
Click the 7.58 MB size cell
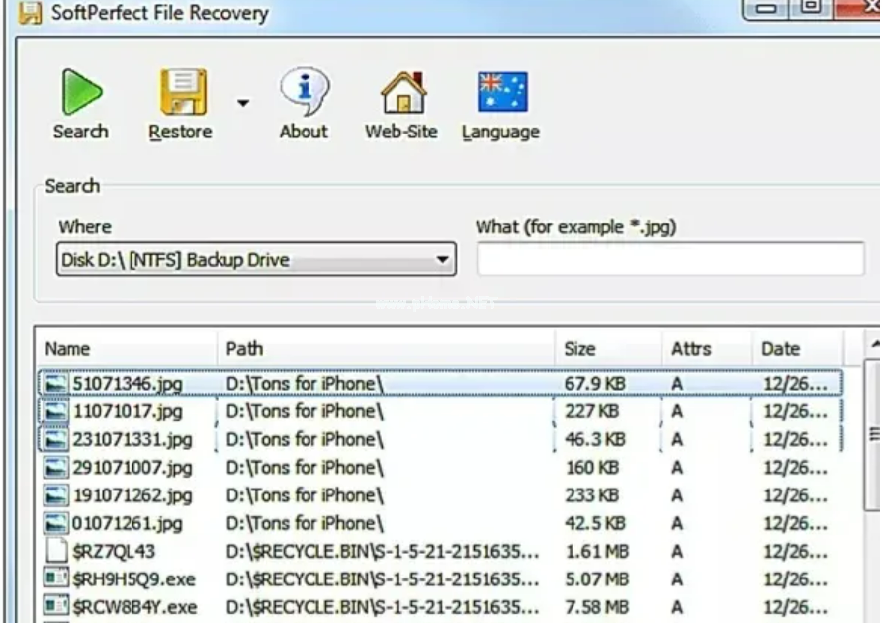[596, 608]
